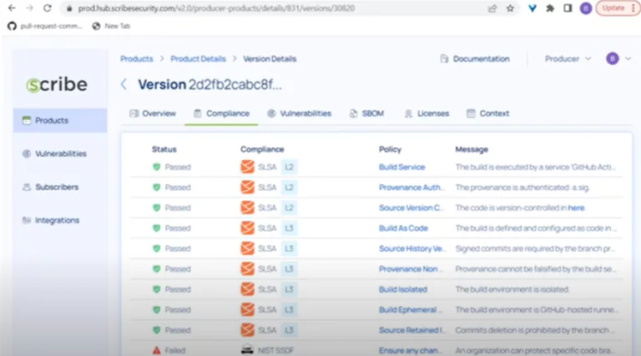Click the L2 badge in Provenance Auth row
This screenshot has width=641, height=356.
point(289,188)
